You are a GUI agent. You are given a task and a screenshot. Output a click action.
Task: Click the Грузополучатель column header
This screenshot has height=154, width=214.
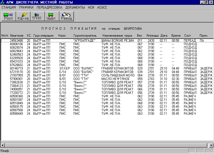click(85, 36)
